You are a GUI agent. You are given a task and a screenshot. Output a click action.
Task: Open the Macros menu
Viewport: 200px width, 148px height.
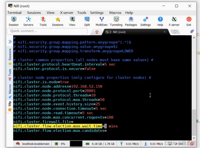[x=115, y=13]
